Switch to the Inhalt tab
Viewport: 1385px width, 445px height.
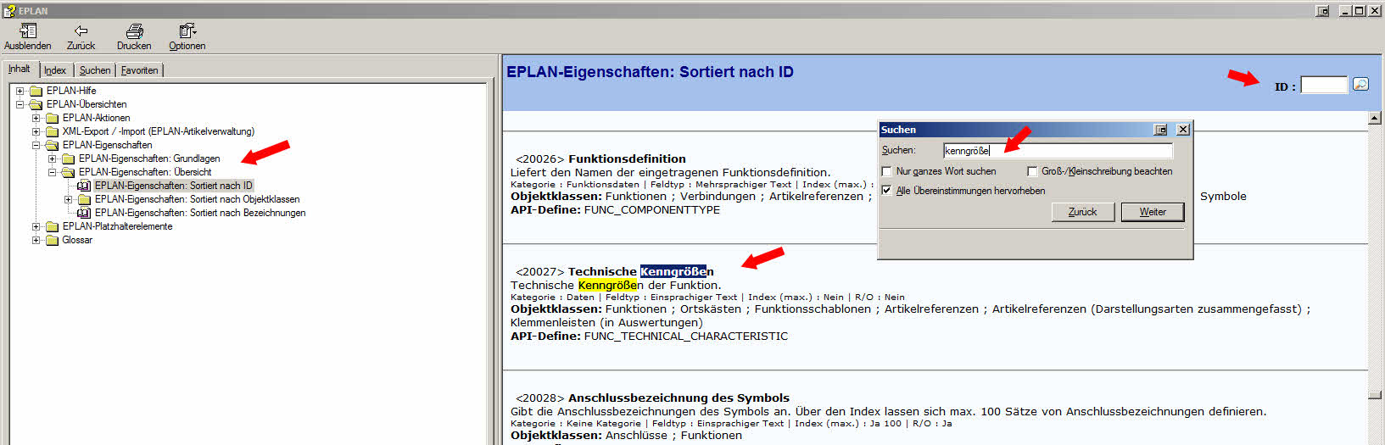pyautogui.click(x=20, y=69)
